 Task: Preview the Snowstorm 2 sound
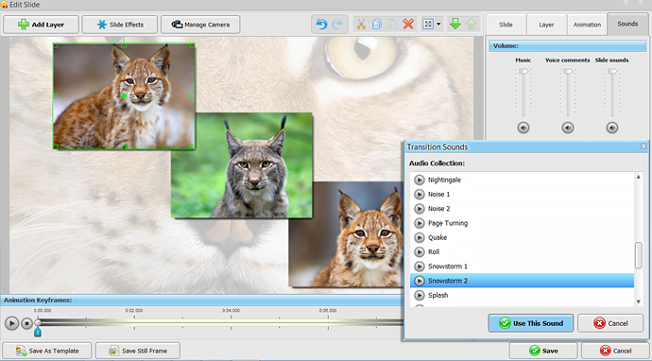420,281
